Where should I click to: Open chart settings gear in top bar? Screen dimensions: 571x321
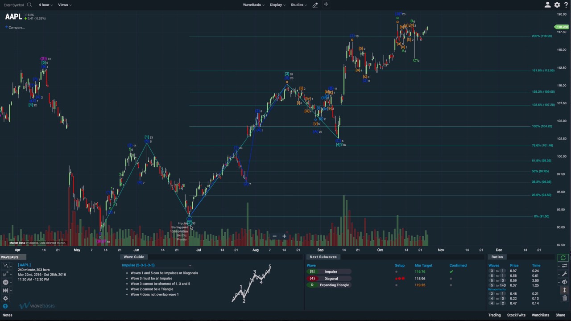point(557,5)
